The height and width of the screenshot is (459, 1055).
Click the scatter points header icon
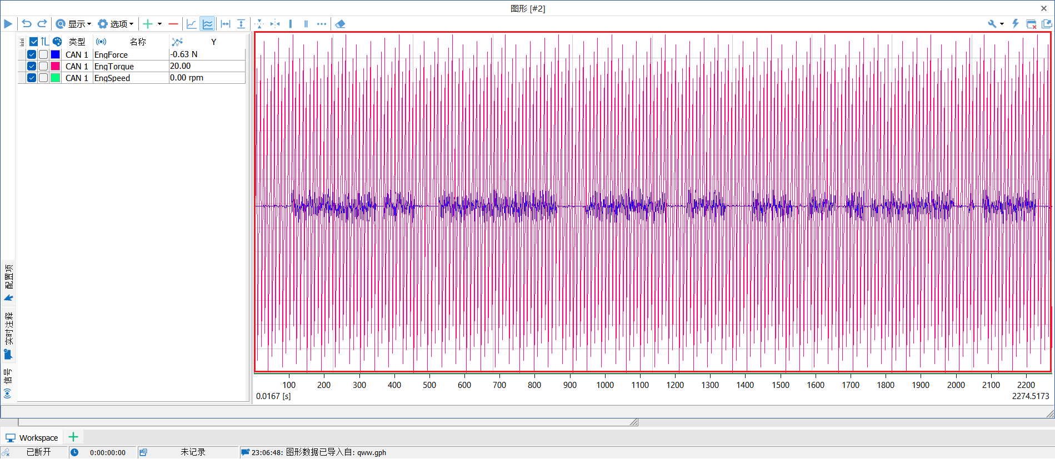pos(177,42)
